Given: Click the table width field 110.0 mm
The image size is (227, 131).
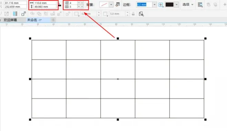Looking at the screenshot, I should coord(45,3).
